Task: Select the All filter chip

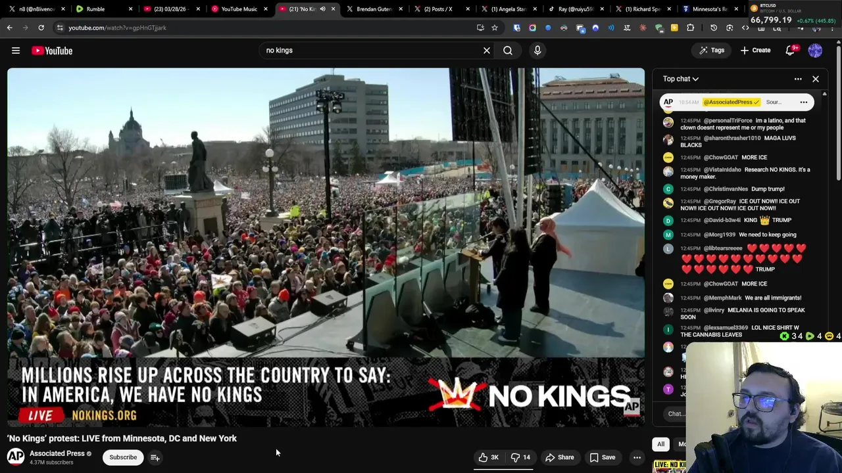Action: point(661,444)
